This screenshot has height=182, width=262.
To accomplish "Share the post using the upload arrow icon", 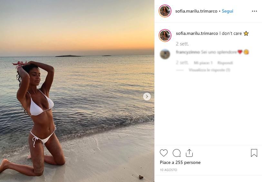I will [189, 153].
